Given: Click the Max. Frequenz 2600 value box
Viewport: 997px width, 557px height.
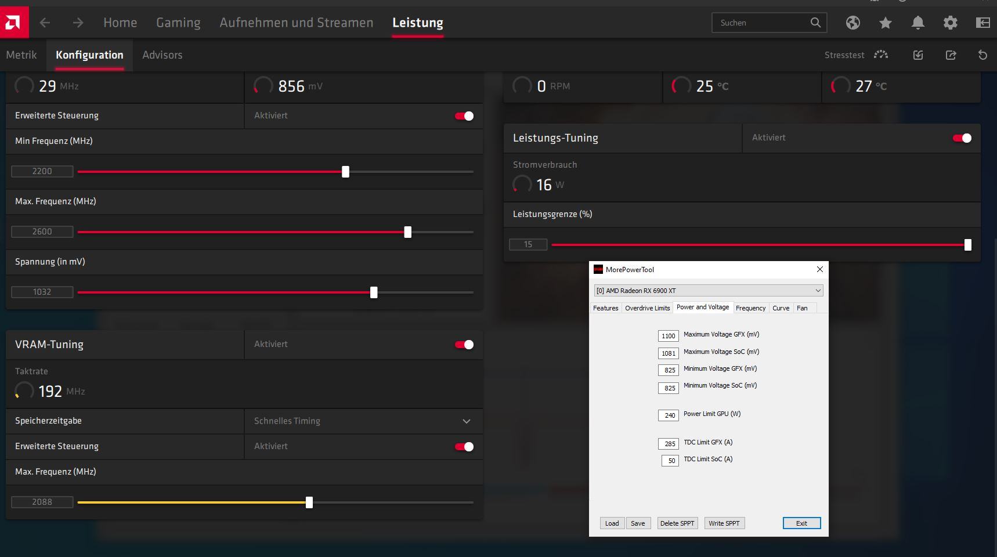Looking at the screenshot, I should [x=42, y=232].
